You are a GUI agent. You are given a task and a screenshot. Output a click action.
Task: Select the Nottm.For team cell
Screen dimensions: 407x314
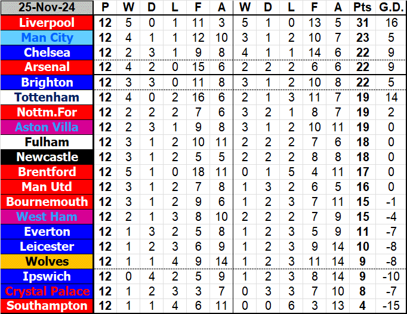(x=47, y=112)
